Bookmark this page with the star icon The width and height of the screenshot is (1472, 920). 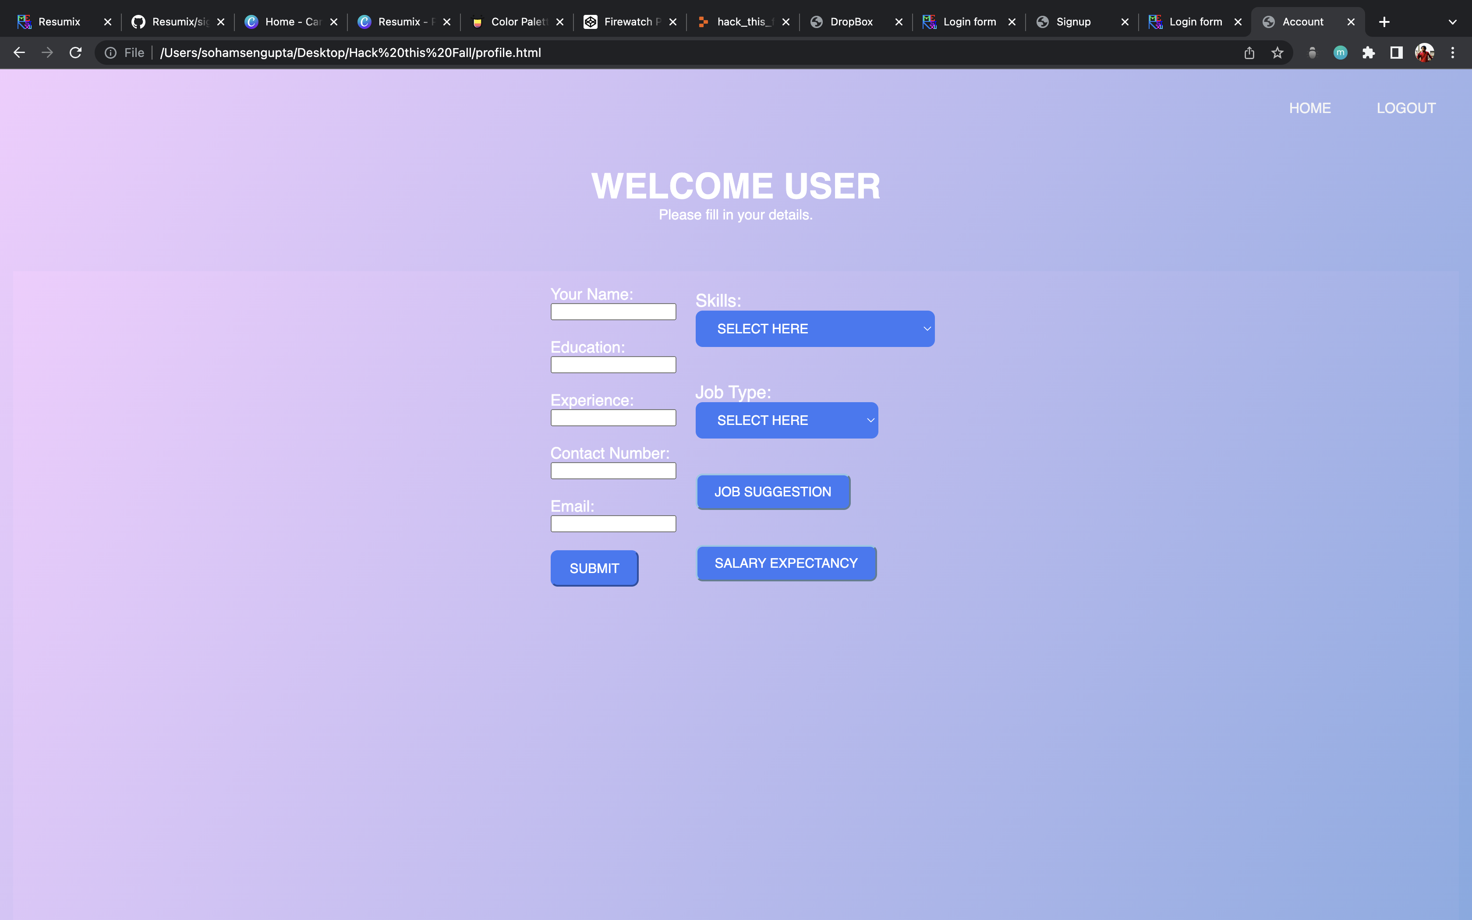[1277, 53]
